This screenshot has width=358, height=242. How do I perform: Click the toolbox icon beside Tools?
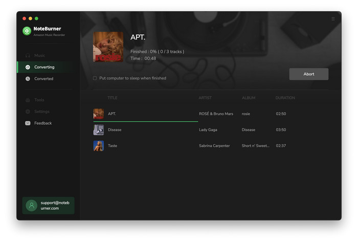[x=28, y=100]
